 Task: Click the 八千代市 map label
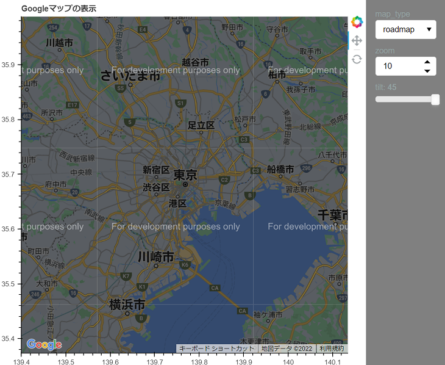pyautogui.click(x=332, y=155)
